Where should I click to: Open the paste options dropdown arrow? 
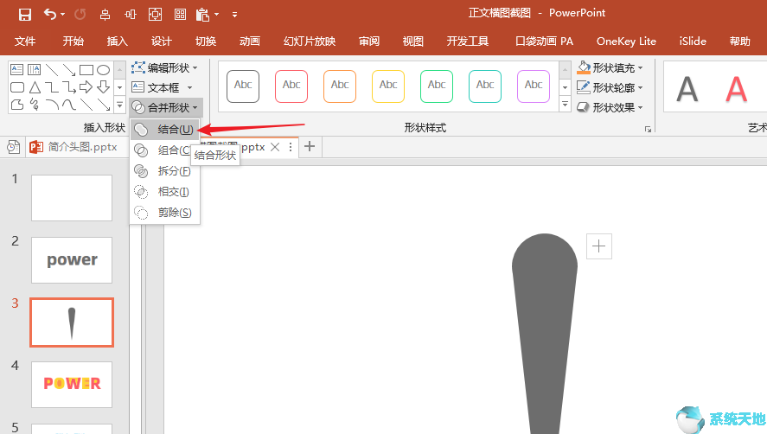pos(217,15)
